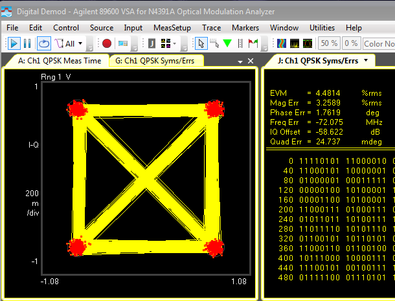Open the Utilities menu
This screenshot has width=395, height=301.
coord(322,28)
